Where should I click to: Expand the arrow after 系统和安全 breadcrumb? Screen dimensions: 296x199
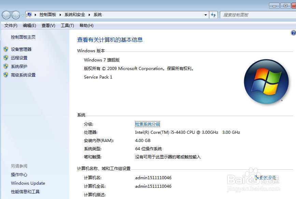coord(89,15)
